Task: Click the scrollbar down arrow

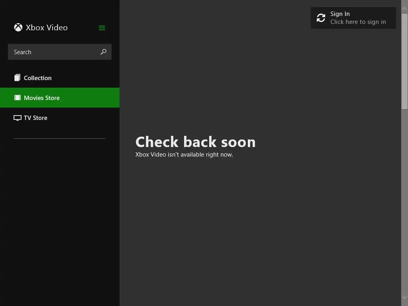Action: click(405, 298)
